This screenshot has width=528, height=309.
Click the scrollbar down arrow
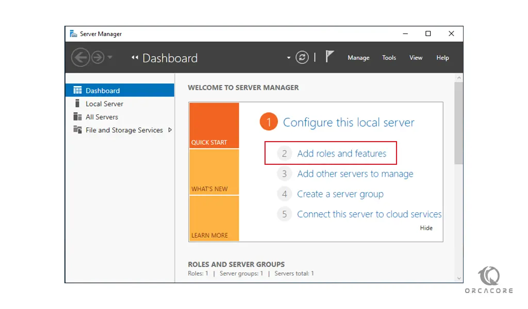coord(458,278)
